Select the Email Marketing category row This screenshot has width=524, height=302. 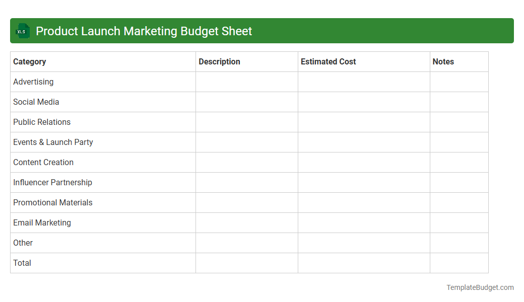pyautogui.click(x=42, y=222)
